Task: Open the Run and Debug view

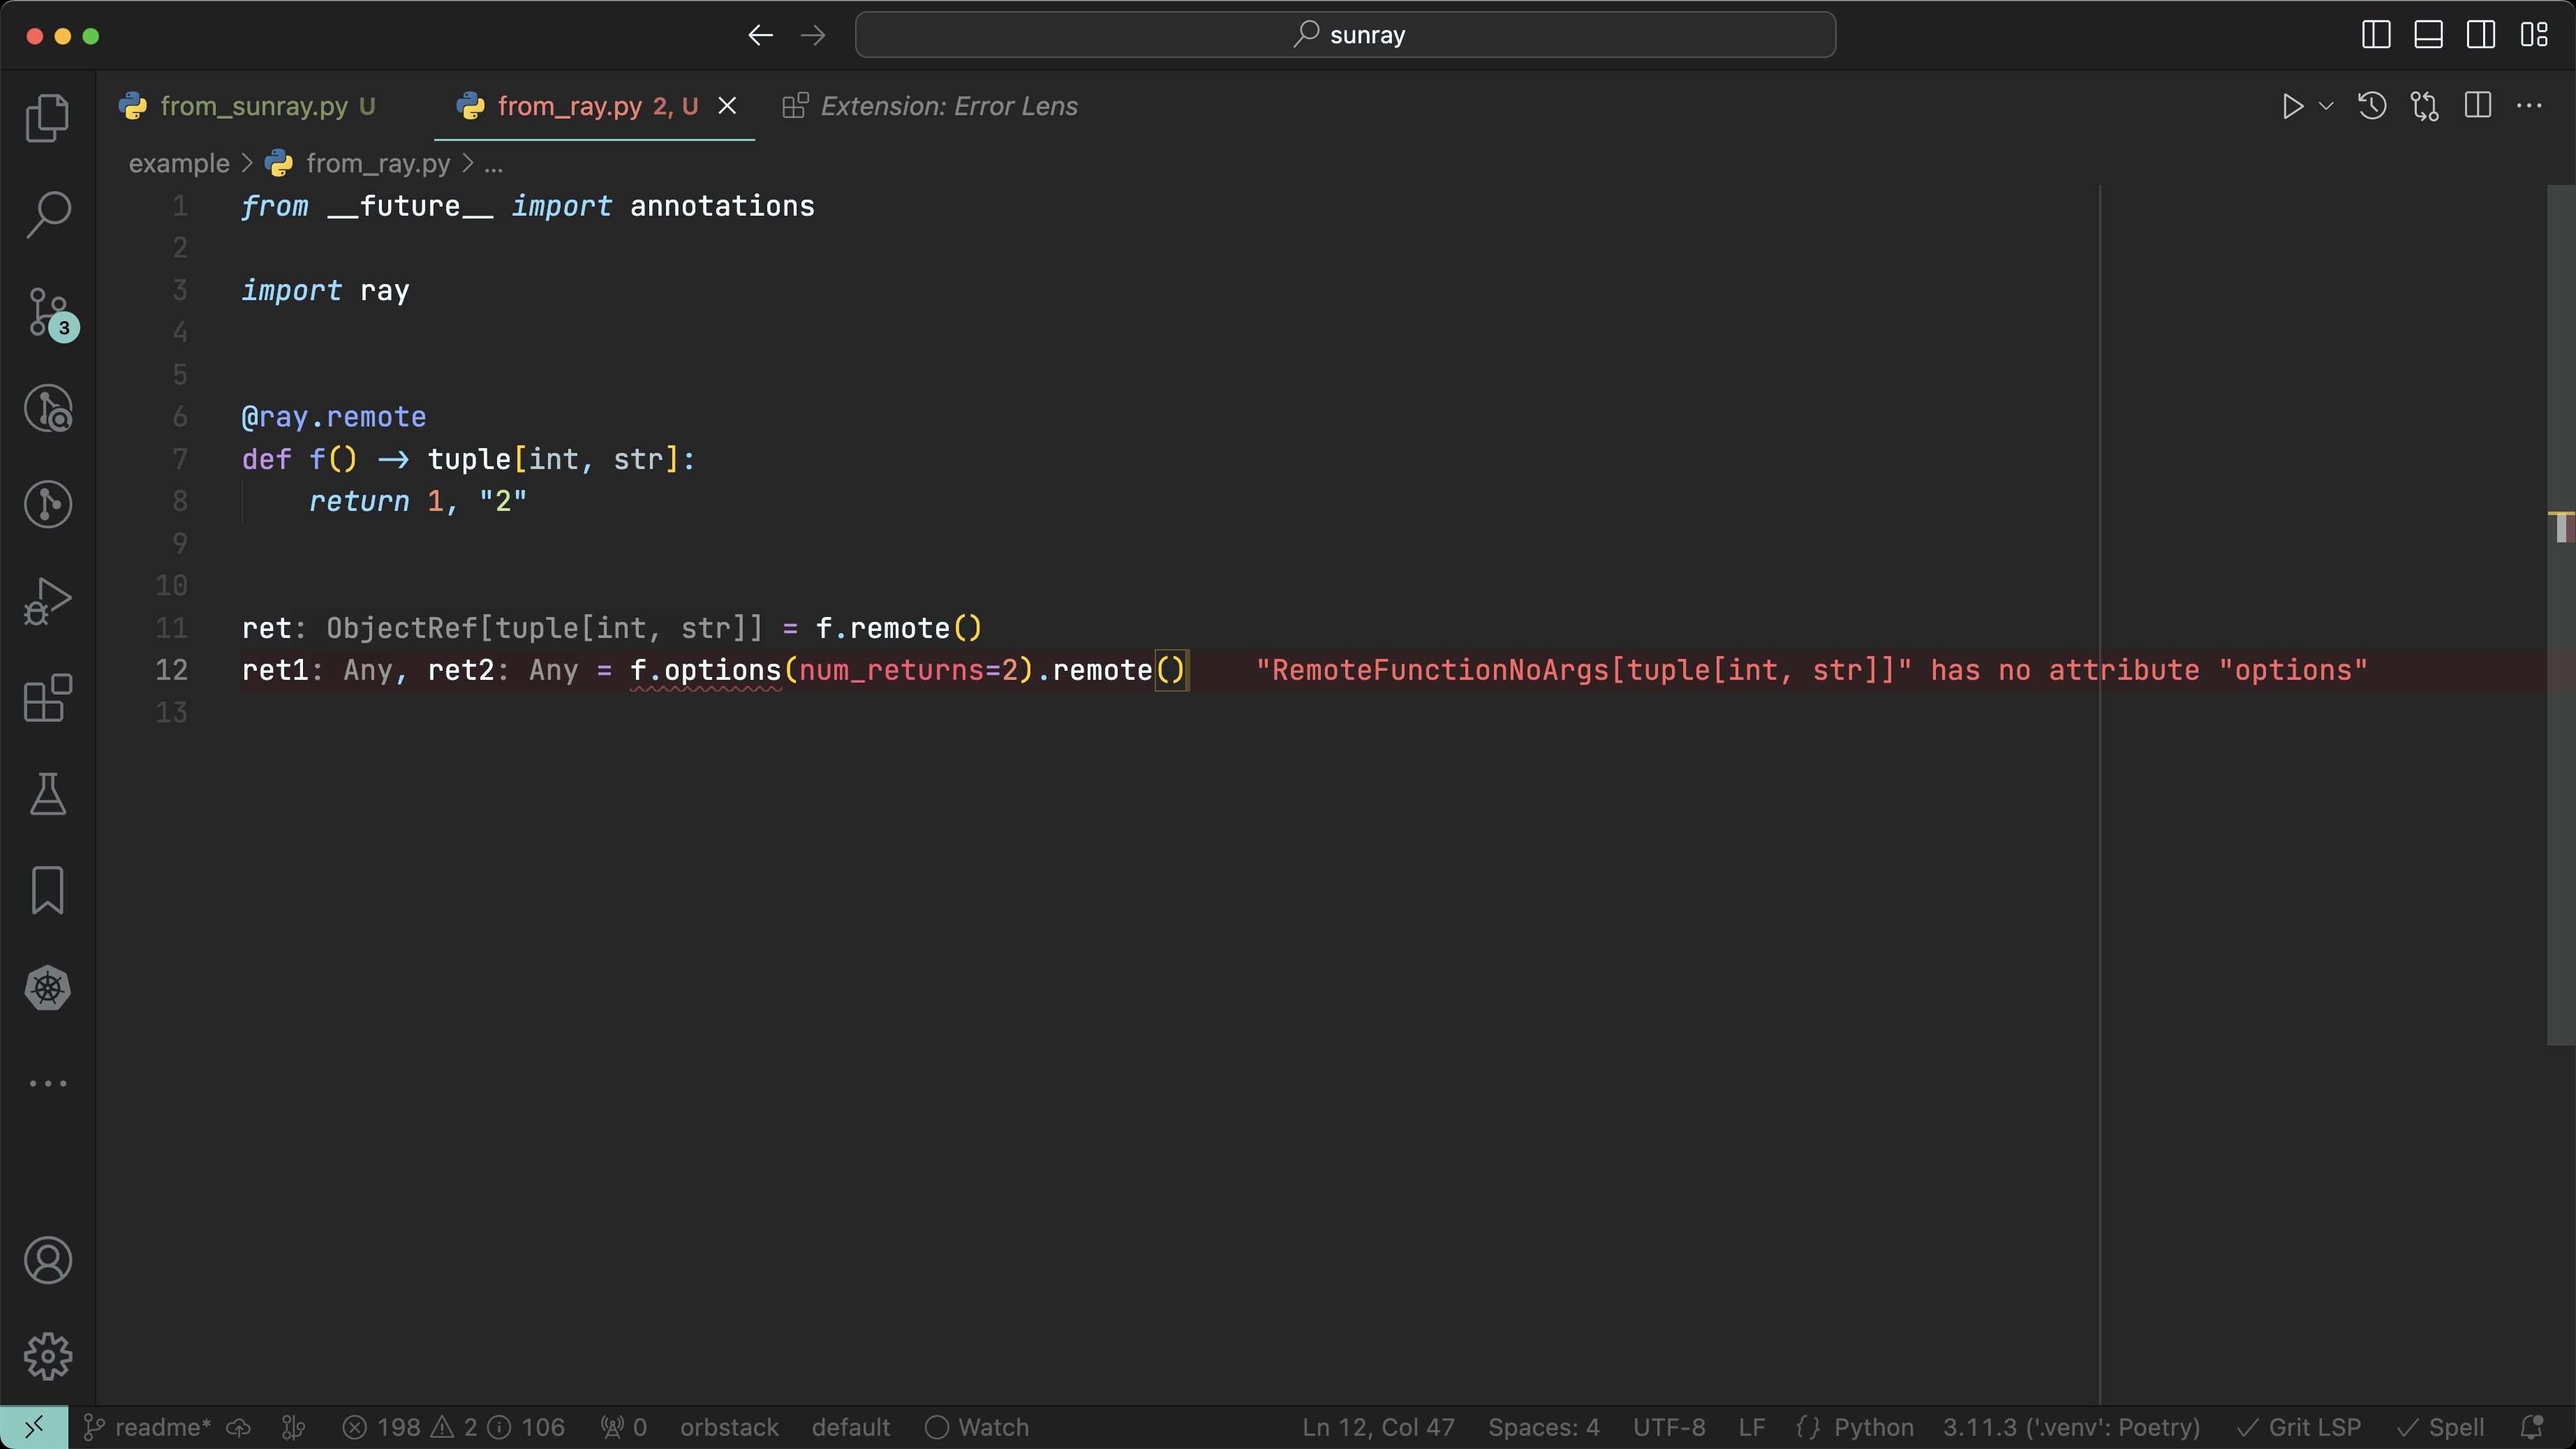Action: click(x=47, y=601)
